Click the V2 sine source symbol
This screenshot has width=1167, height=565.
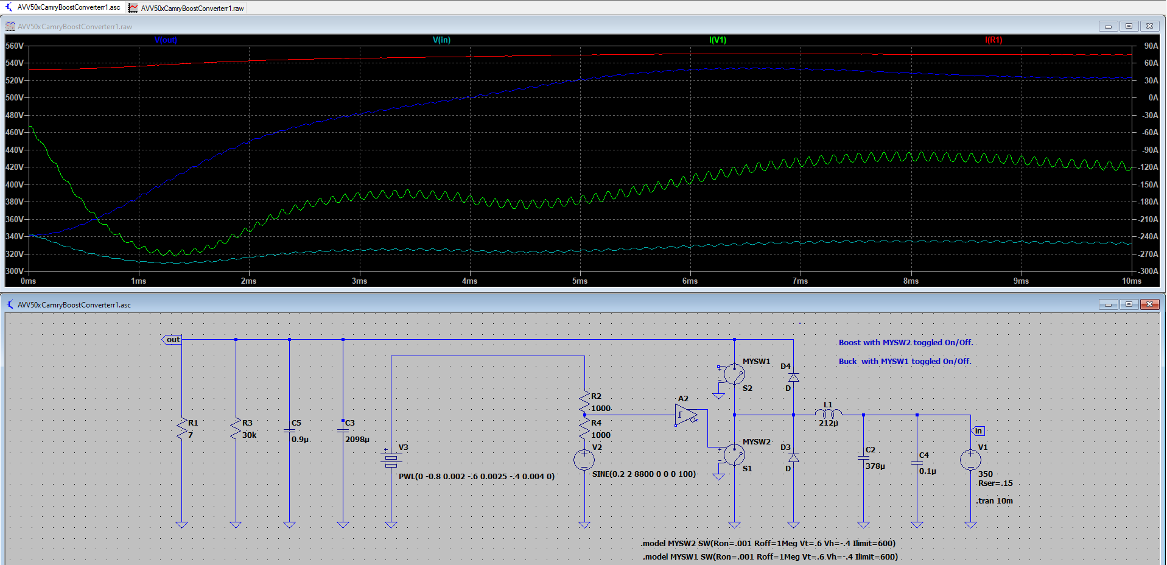click(x=584, y=460)
